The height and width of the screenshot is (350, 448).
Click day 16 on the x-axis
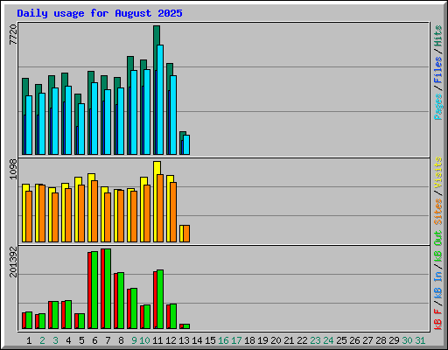click(x=223, y=340)
